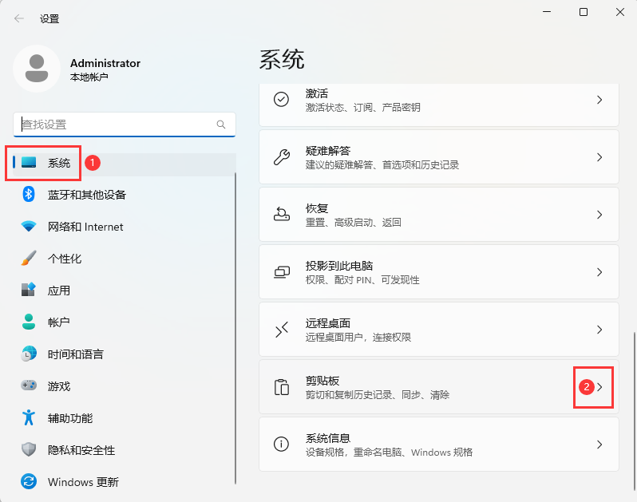Click the 恢复 recovery icon
Image resolution: width=637 pixels, height=502 pixels.
281,214
